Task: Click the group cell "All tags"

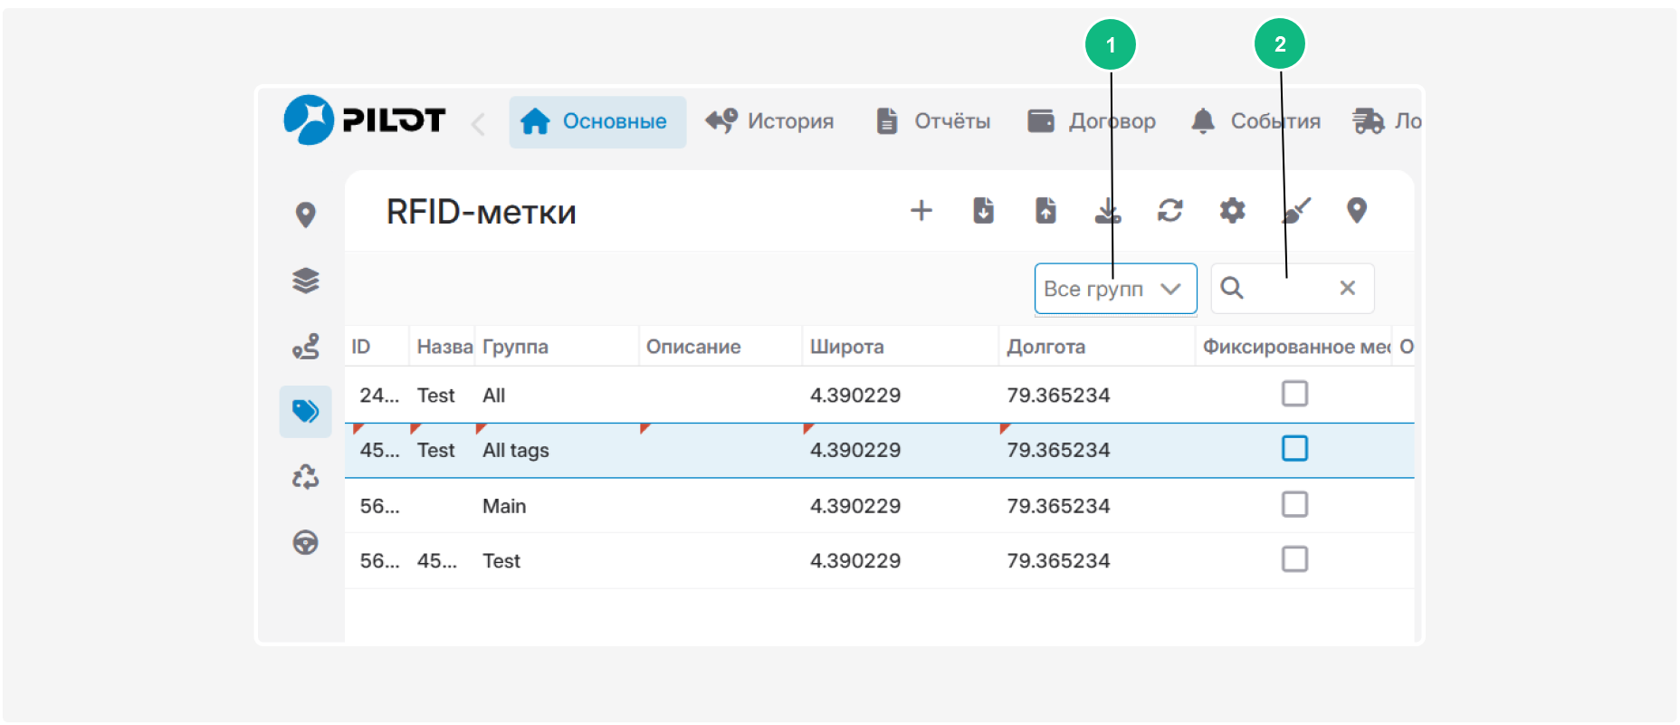Action: pos(516,451)
